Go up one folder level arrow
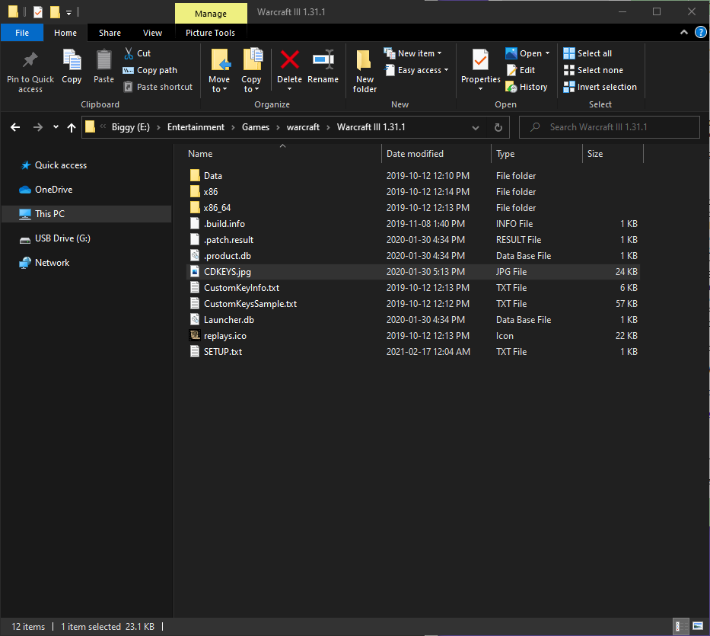Viewport: 710px width, 636px height. point(71,127)
